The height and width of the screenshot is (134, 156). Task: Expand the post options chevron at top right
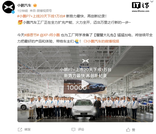tap(152, 2)
